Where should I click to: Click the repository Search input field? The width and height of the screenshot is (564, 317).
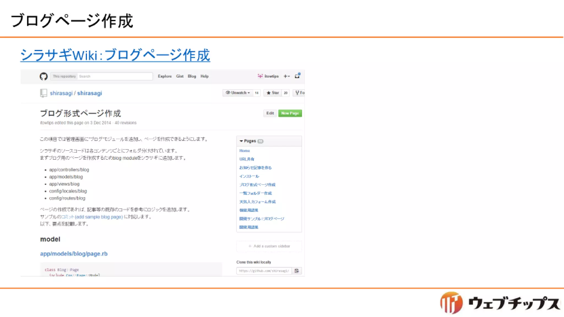(114, 76)
